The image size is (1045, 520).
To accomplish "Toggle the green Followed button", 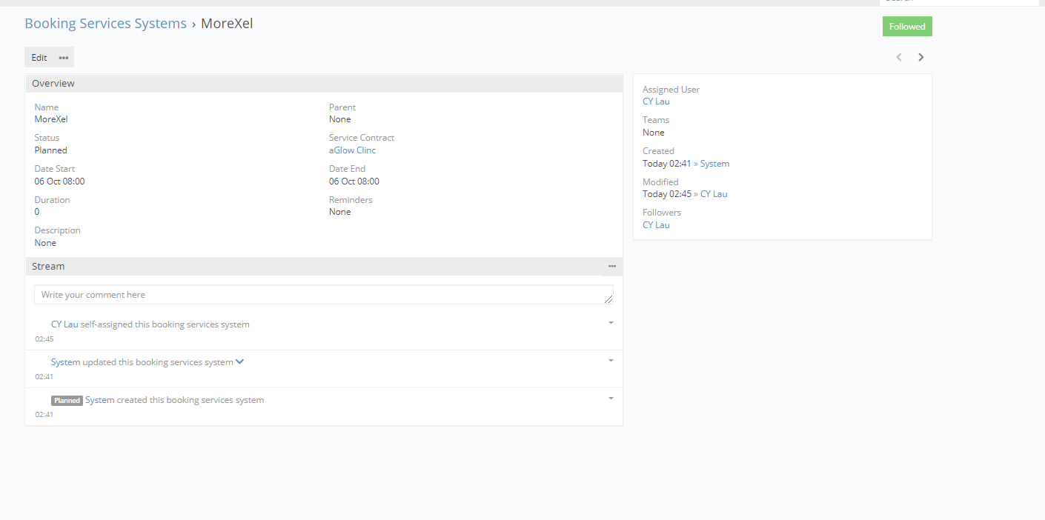I will tap(907, 27).
